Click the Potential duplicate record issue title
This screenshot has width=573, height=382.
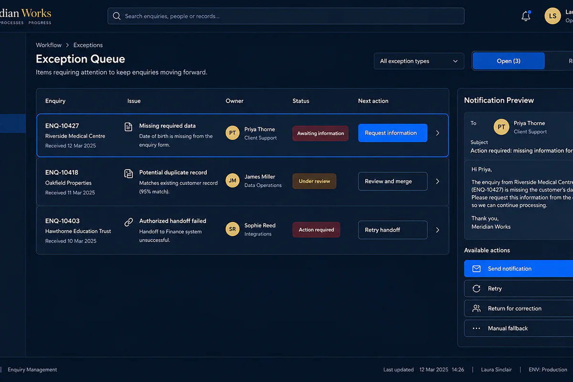pyautogui.click(x=173, y=172)
